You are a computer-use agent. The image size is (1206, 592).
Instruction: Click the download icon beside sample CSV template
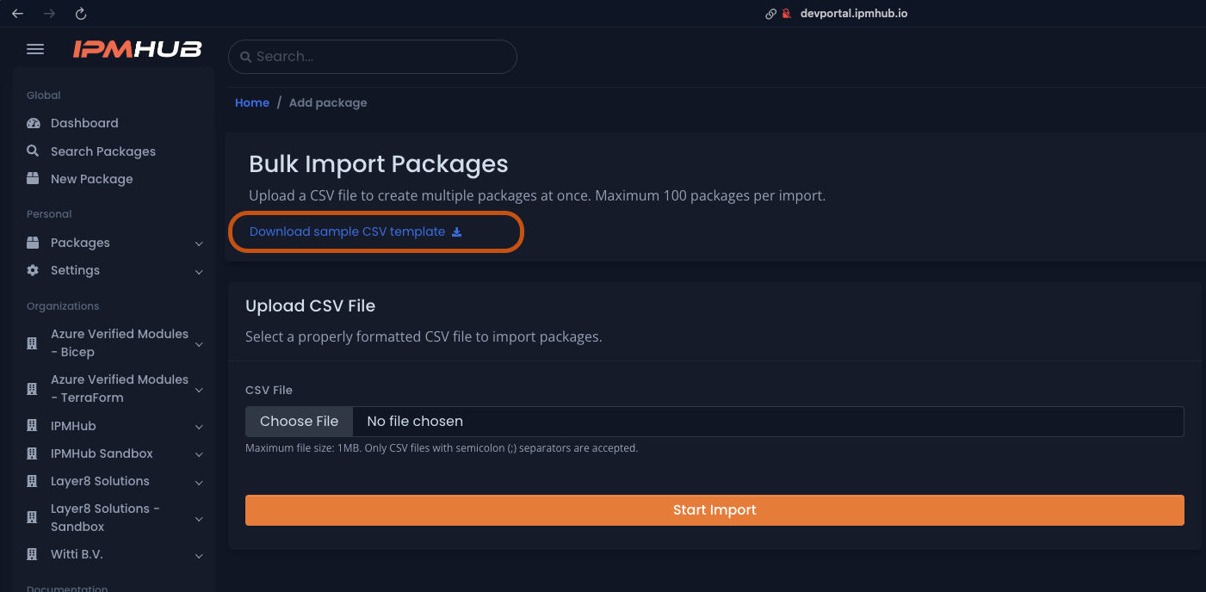tap(456, 231)
